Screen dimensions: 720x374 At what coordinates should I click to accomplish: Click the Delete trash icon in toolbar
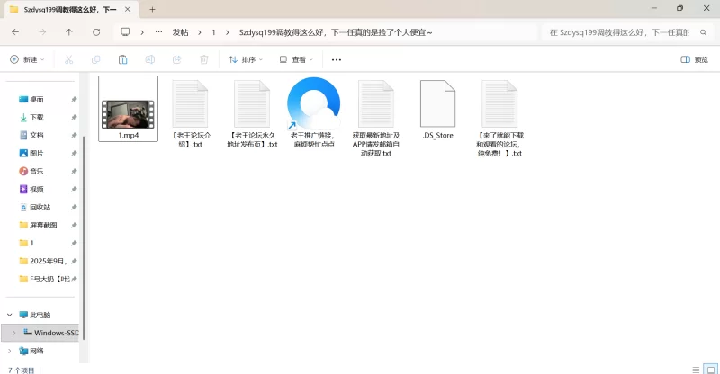pyautogui.click(x=204, y=59)
